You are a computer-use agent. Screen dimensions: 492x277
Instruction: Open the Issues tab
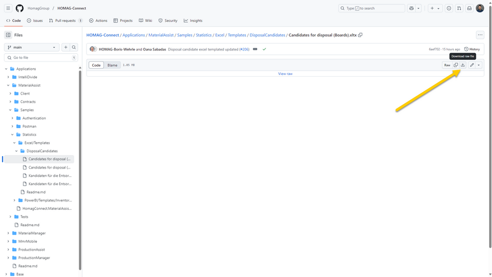coord(35,20)
